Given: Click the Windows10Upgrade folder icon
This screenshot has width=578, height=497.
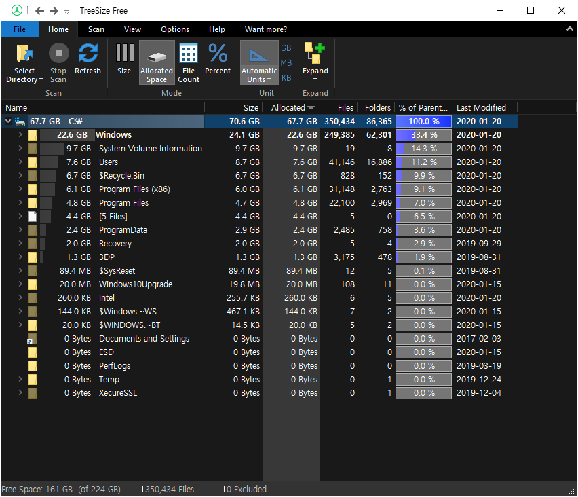Looking at the screenshot, I should point(33,284).
